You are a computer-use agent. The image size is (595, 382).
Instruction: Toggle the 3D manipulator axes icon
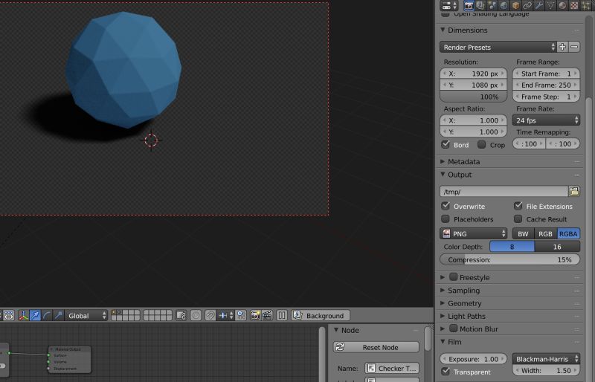(23, 315)
